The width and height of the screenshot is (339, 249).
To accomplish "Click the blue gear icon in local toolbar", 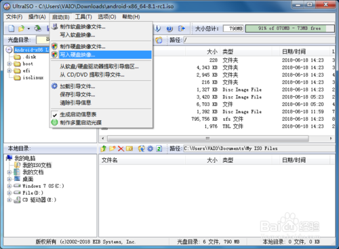I will pyautogui.click(x=151, y=149).
